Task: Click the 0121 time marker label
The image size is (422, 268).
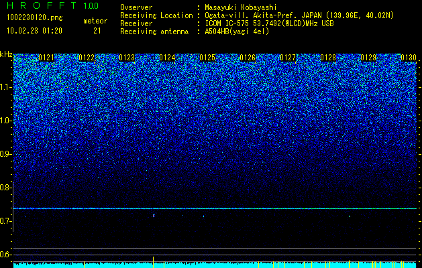Action: click(x=46, y=58)
